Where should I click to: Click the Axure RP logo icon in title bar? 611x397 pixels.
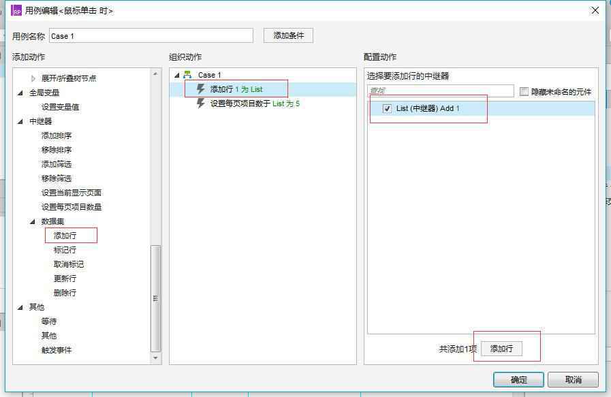click(x=16, y=10)
